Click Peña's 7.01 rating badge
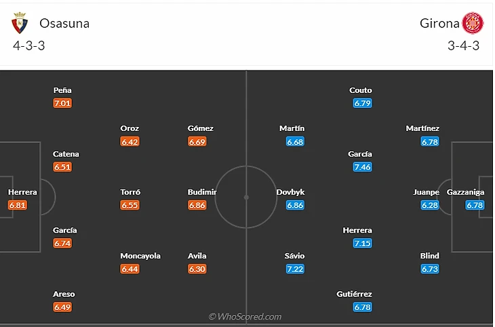The width and height of the screenshot is (495, 327). point(62,103)
